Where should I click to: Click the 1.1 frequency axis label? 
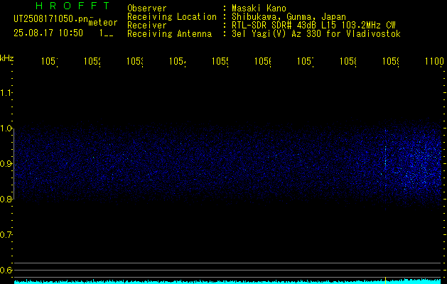[x=6, y=92]
